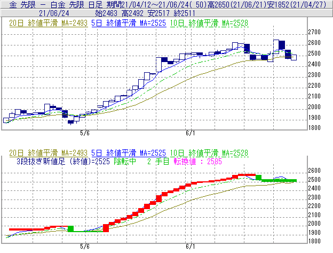Click the day high '高2492'
This screenshot has height=253, width=333.
tap(133, 13)
